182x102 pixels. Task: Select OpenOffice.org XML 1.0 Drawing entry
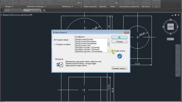click(87, 47)
